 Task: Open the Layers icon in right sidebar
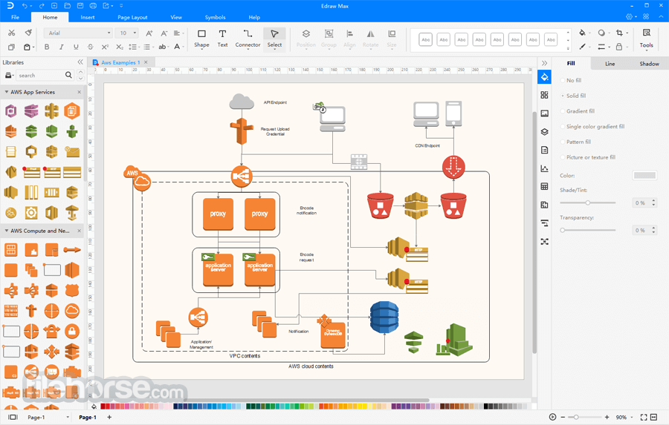pos(544,131)
